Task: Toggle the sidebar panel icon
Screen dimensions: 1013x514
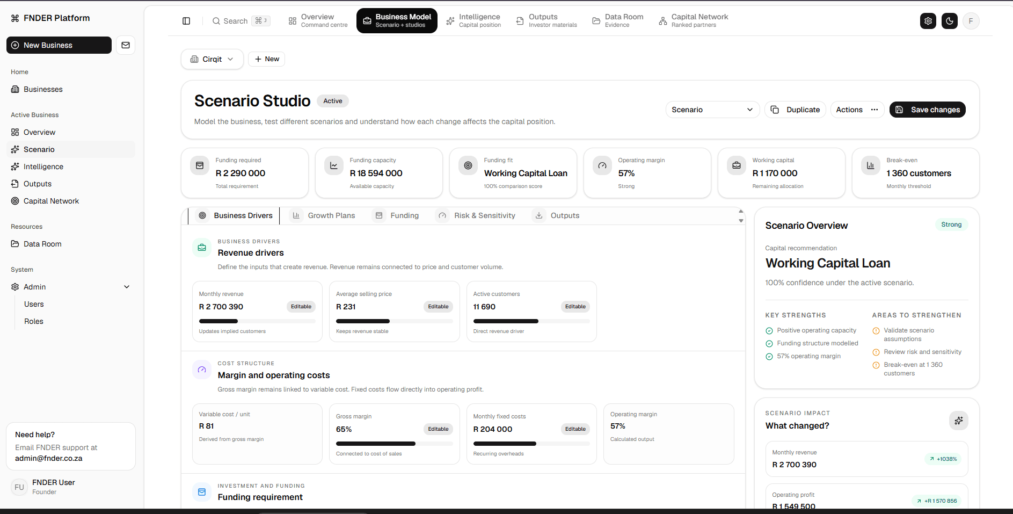Action: (x=186, y=21)
